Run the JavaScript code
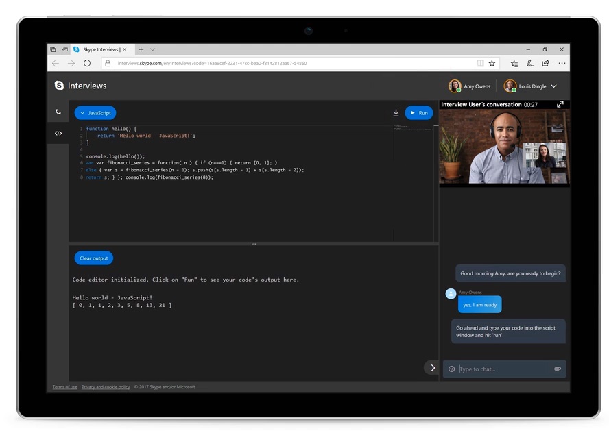This screenshot has width=609, height=433. tap(418, 113)
